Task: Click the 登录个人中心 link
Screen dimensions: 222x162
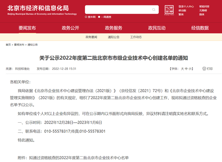Action: [186, 7]
